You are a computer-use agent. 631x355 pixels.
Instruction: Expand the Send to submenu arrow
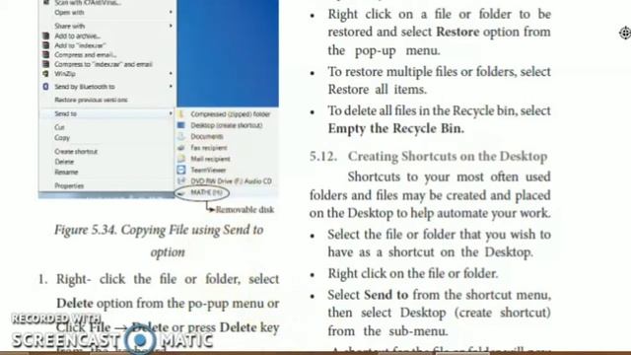[171, 114]
